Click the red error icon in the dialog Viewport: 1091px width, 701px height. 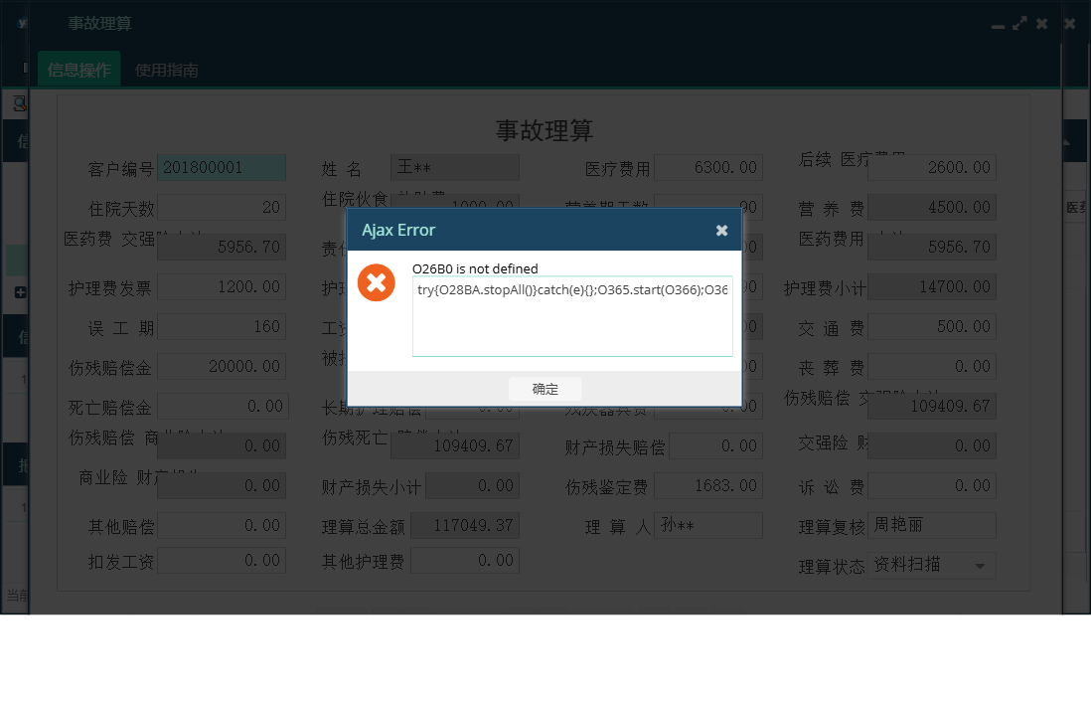pyautogui.click(x=376, y=281)
